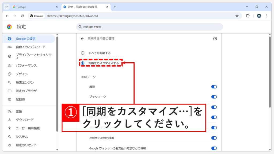Toggle Google ウォレット payment info sync
The height and width of the screenshot is (154, 274).
[214, 148]
